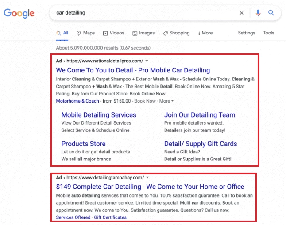Switch to the Images tab
Screen dimensions: 286x225
143,33
